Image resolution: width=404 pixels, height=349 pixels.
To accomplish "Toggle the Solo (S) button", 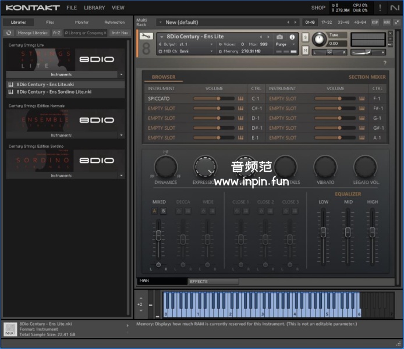I will [306, 37].
